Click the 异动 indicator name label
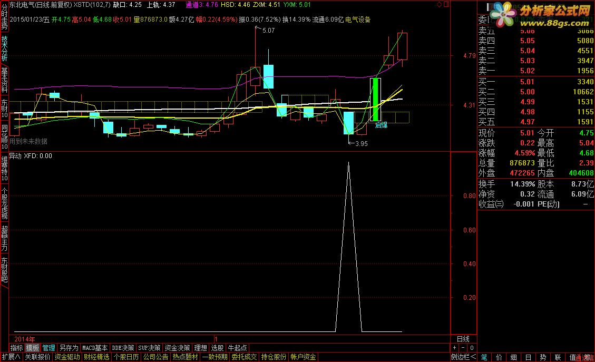 (15, 155)
